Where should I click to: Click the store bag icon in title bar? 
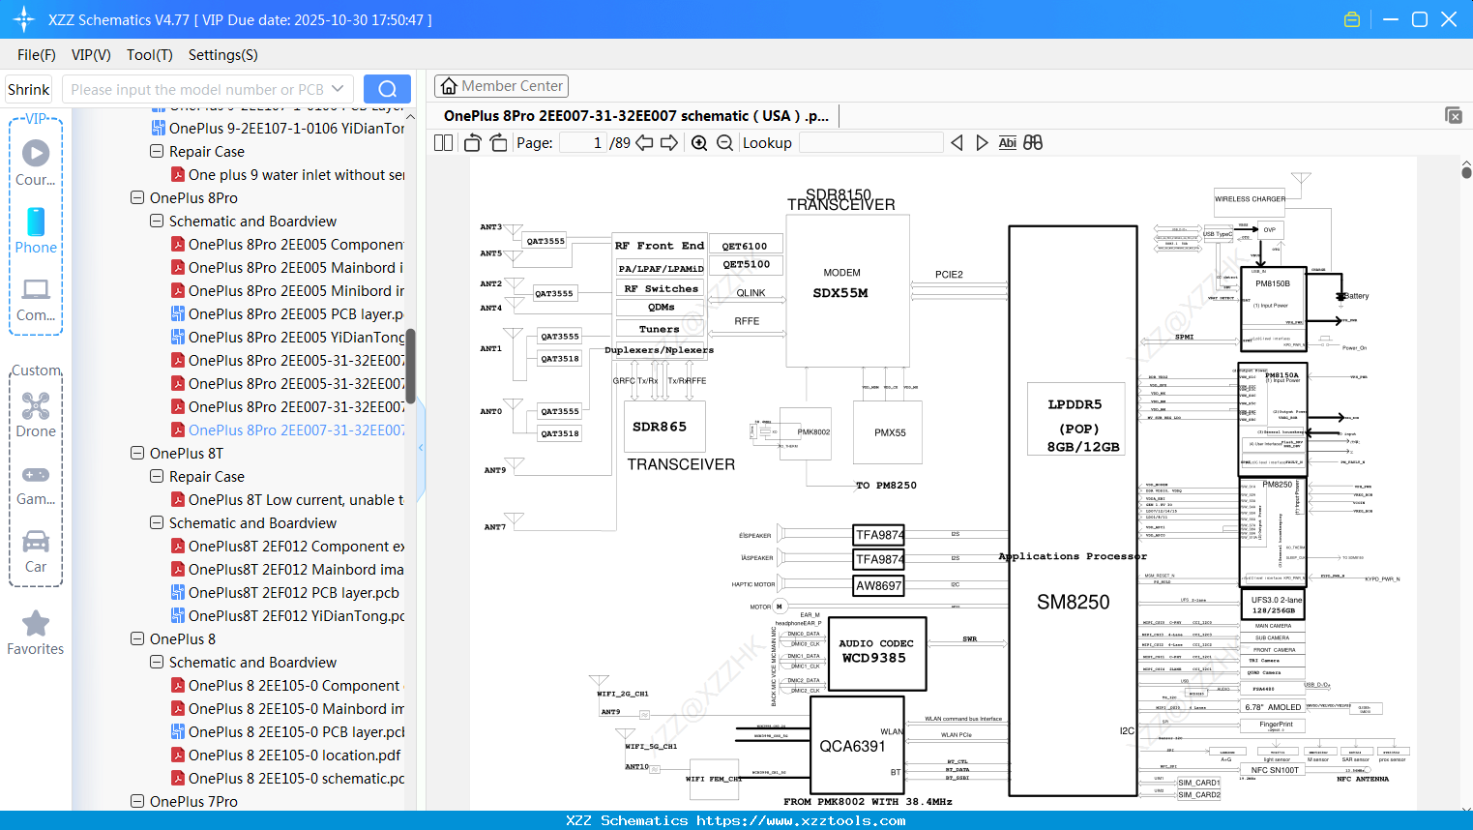1352,19
